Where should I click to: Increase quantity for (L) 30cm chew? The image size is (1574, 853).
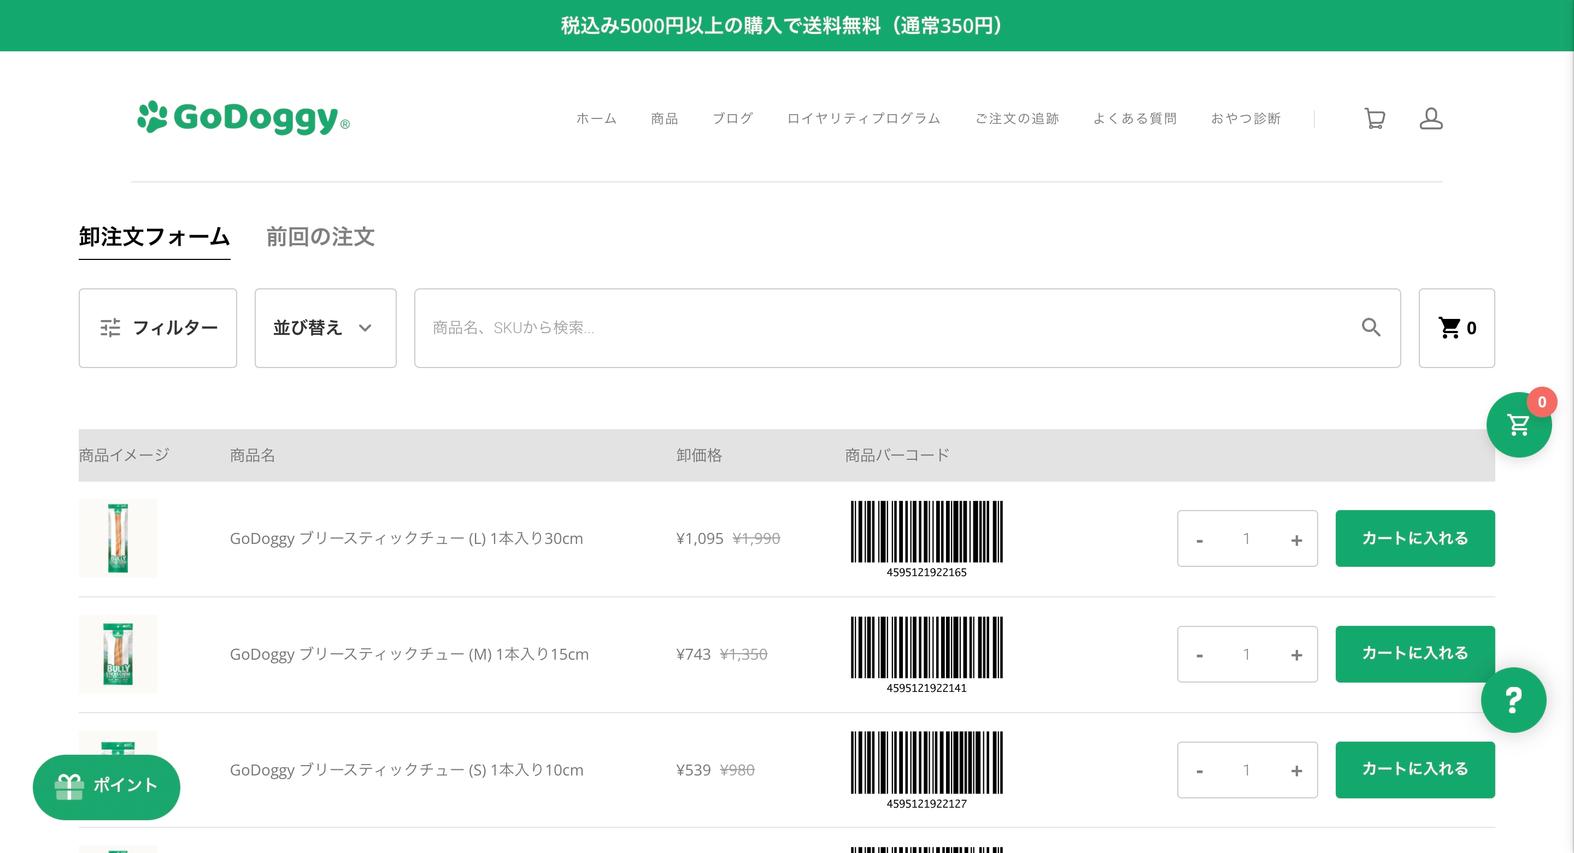coord(1296,539)
